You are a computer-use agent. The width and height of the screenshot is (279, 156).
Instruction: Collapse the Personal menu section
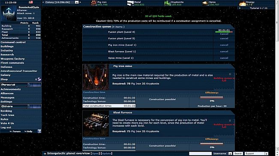[x=21, y=84]
